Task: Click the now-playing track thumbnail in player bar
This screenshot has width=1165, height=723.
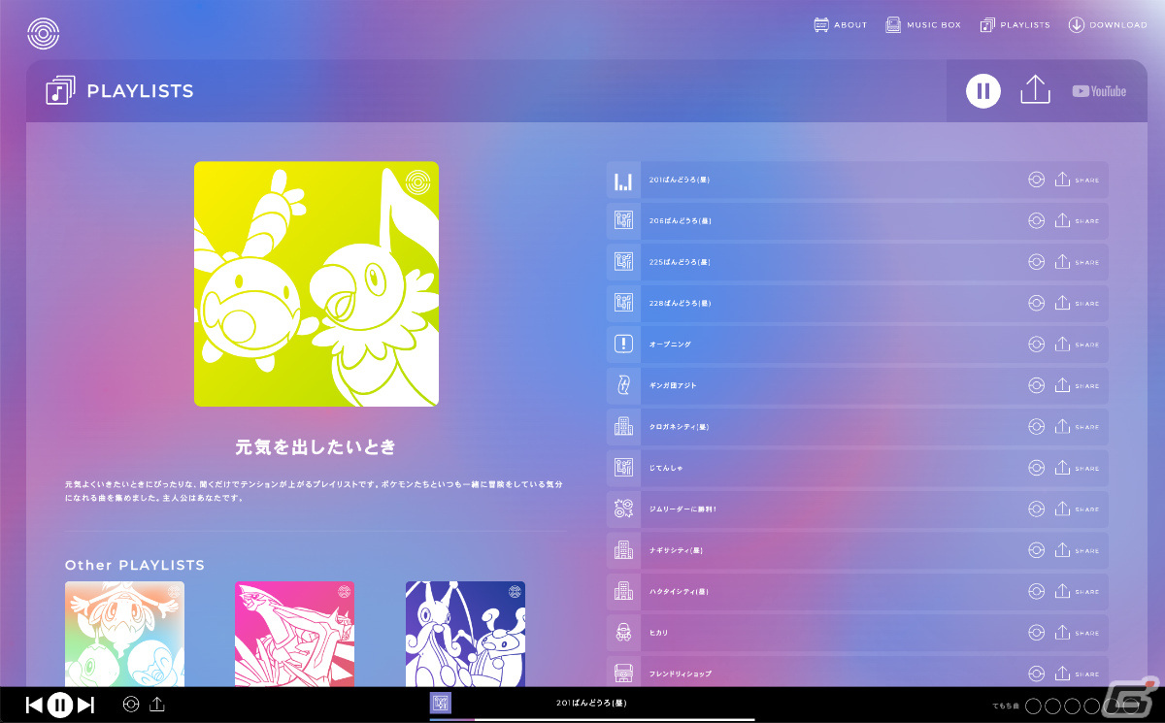Action: 441,704
